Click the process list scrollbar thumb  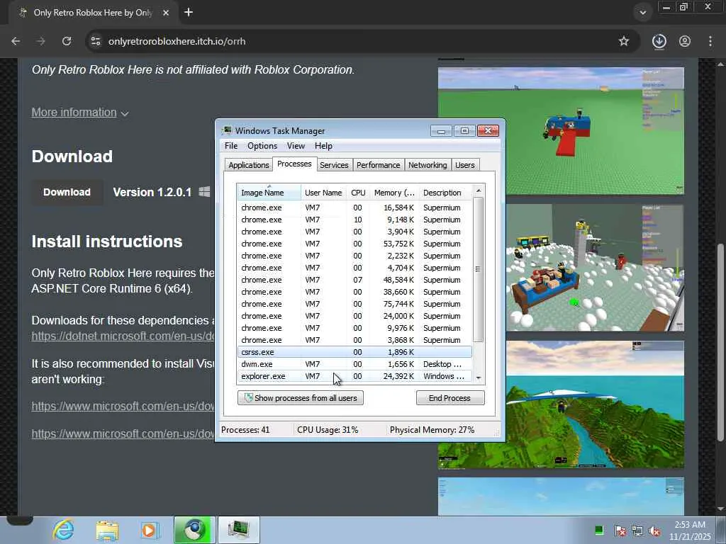click(479, 269)
